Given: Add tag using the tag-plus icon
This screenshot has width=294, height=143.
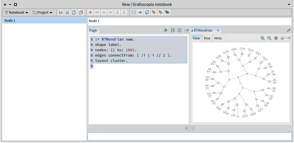Looking at the screenshot, I should click(154, 13).
